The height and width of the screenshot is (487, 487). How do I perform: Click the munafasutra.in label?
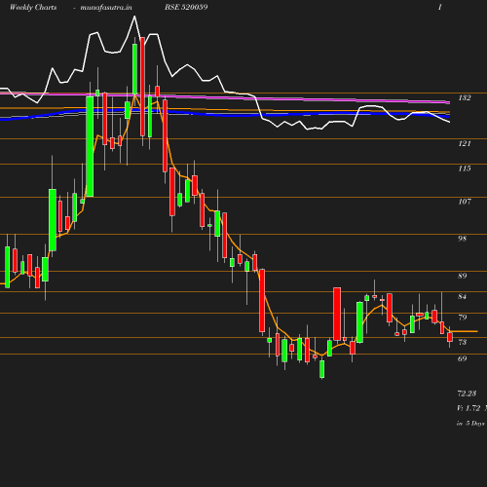tap(106, 7)
